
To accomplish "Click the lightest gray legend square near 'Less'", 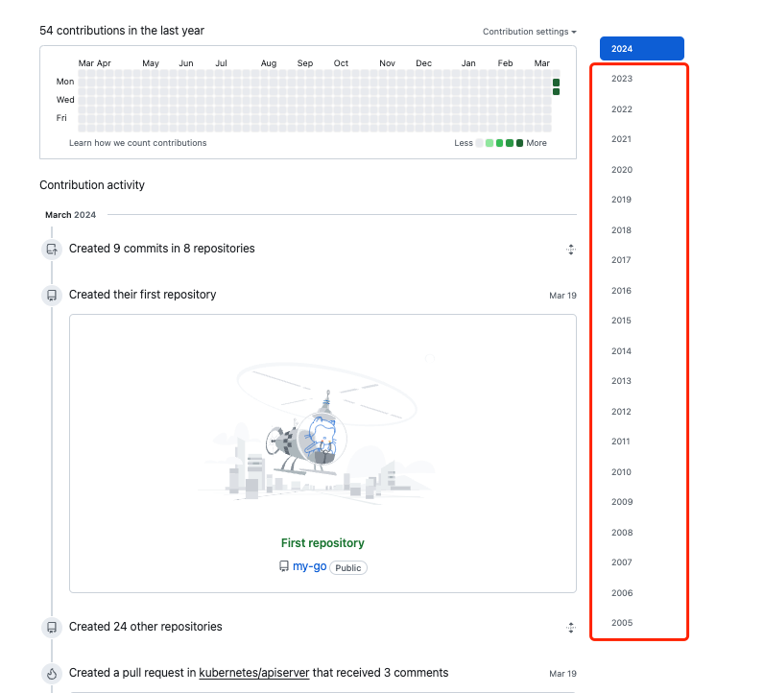I will pos(479,143).
